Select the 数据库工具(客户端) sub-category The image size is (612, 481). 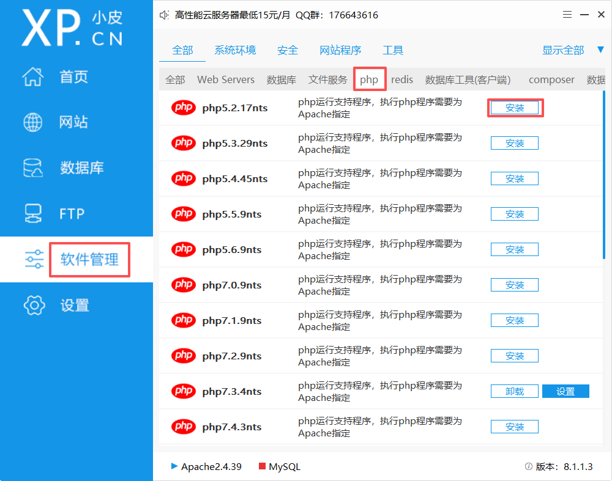click(468, 80)
